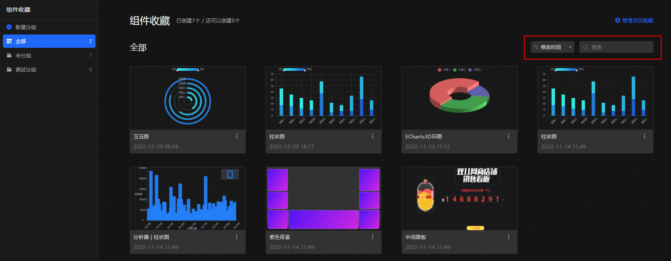Open more options for 中间面板 card

pos(508,237)
